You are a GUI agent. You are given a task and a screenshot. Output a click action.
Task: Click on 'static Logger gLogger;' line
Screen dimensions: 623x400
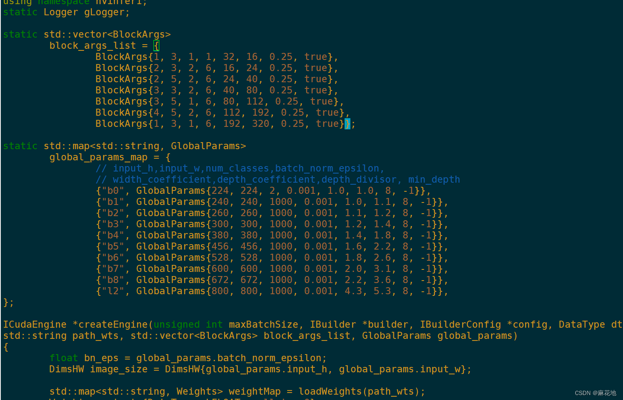tap(66, 12)
